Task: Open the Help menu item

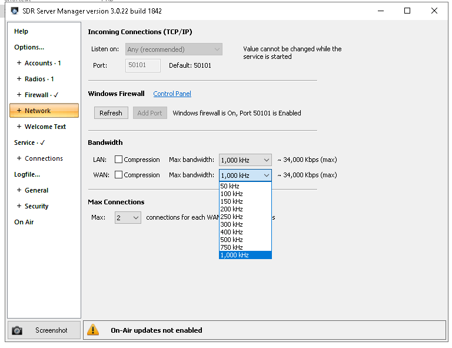Action: pos(21,31)
